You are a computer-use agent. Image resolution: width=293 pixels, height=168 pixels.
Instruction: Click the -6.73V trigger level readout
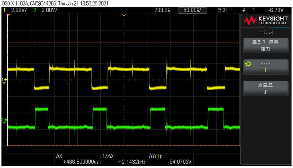(x=276, y=10)
